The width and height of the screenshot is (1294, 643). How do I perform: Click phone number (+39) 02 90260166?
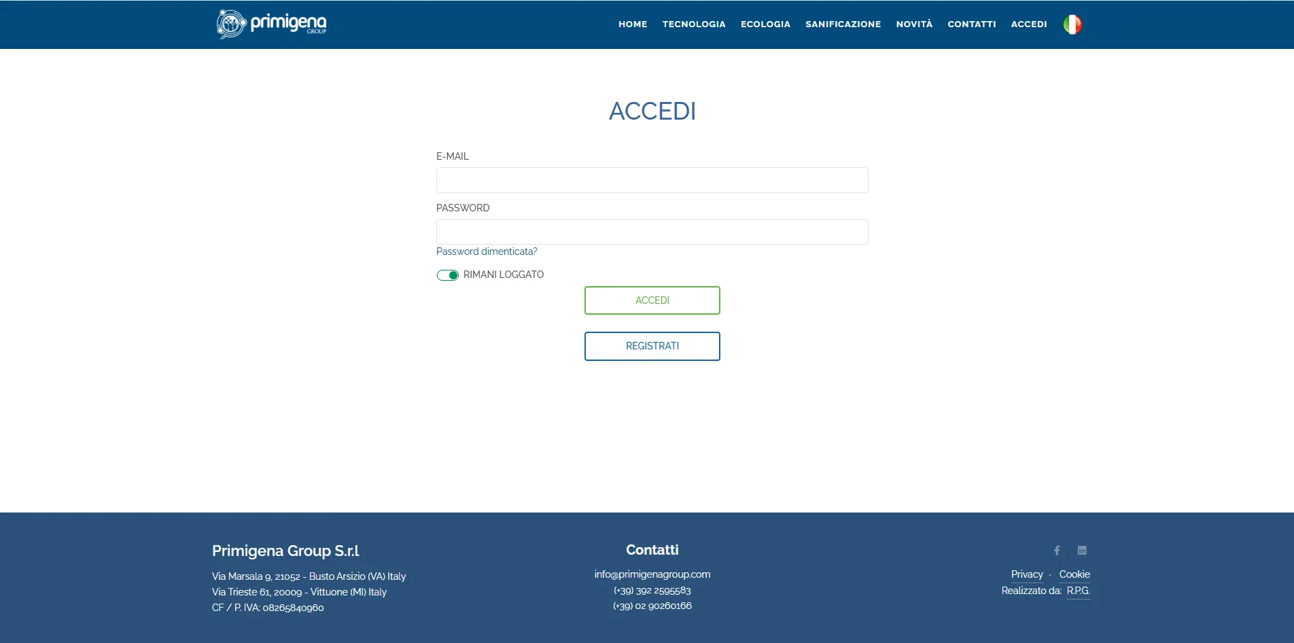point(652,606)
